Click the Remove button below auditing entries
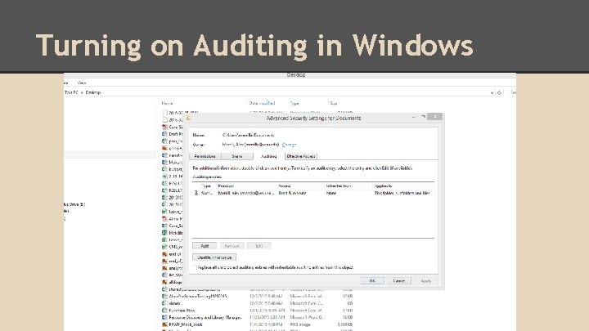 pos(232,246)
